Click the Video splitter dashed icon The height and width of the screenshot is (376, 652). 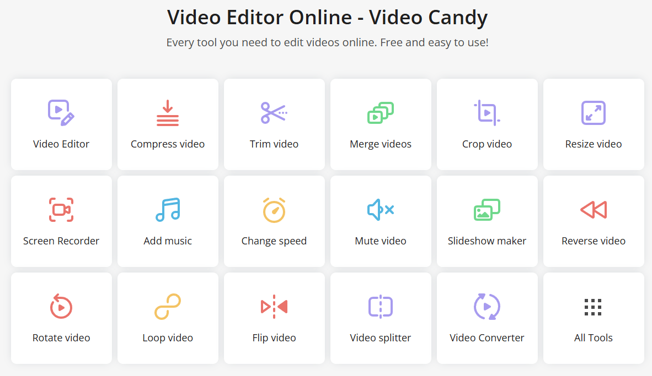pyautogui.click(x=381, y=307)
